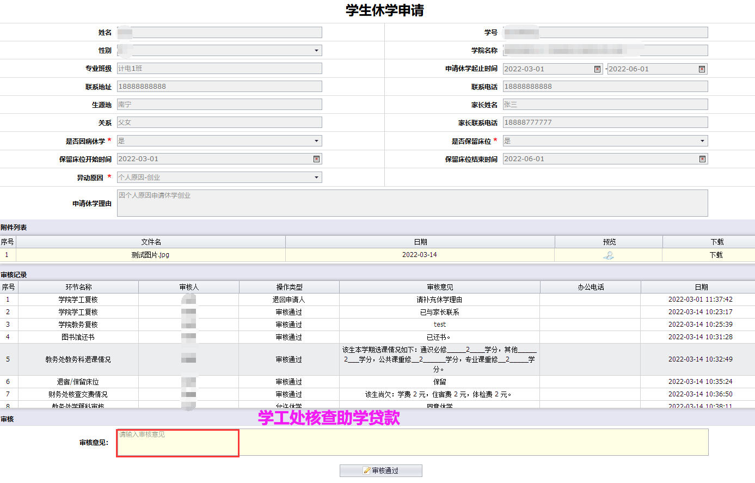Open the 是否保留床位 dropdown
The height and width of the screenshot is (483, 755).
(x=702, y=141)
